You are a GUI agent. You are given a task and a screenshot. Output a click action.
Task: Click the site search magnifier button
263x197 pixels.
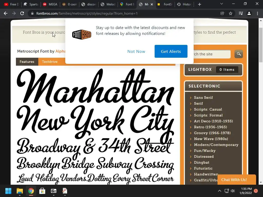239,54
